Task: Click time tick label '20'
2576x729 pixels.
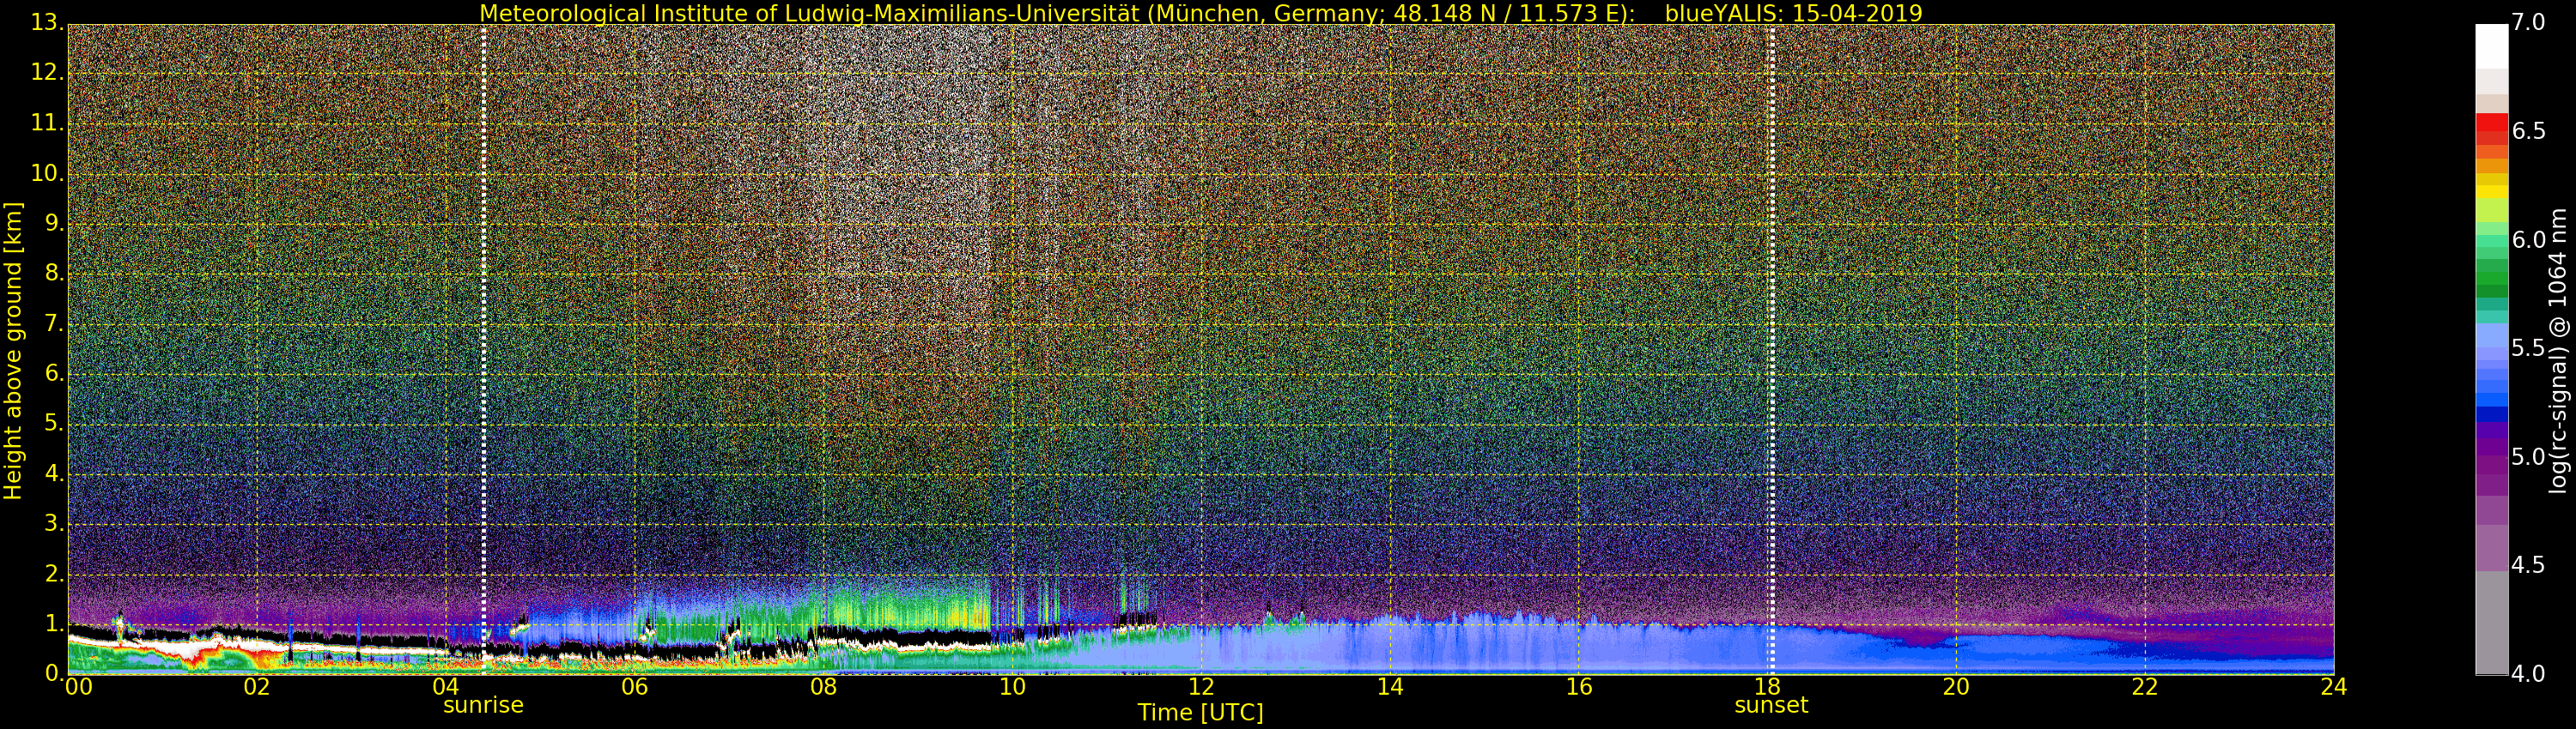Action: 1956,687
